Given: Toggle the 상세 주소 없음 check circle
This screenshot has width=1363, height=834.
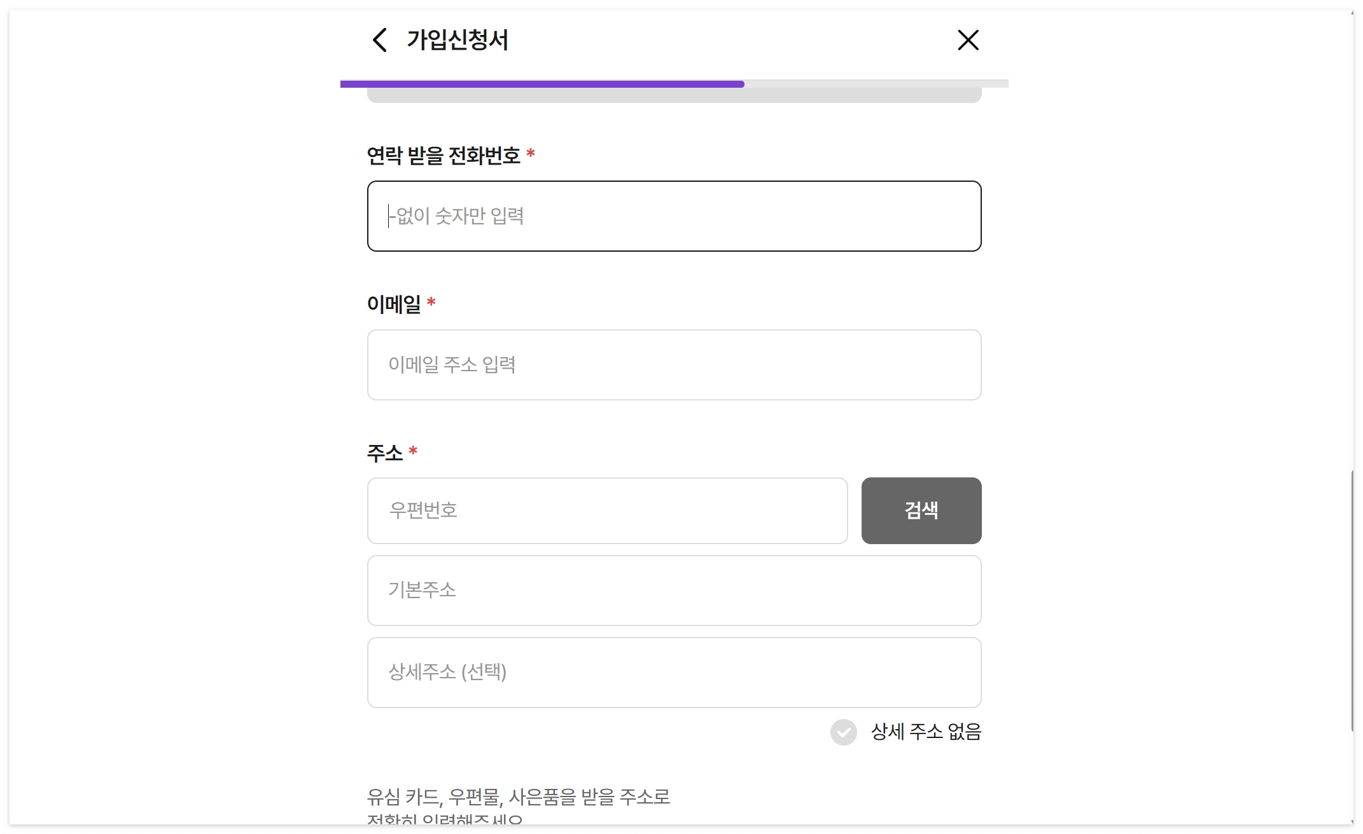Looking at the screenshot, I should [x=843, y=732].
